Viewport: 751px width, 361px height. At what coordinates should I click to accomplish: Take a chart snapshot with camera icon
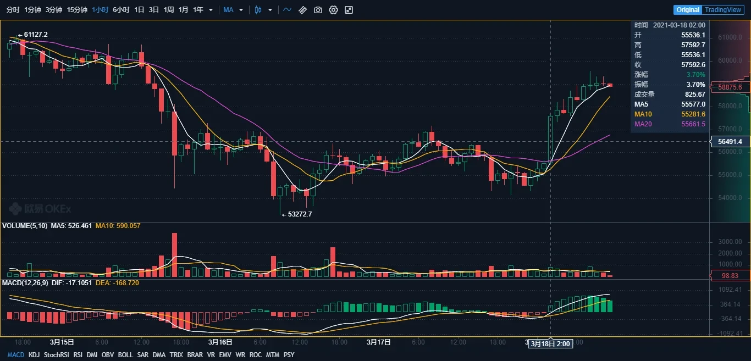point(318,10)
